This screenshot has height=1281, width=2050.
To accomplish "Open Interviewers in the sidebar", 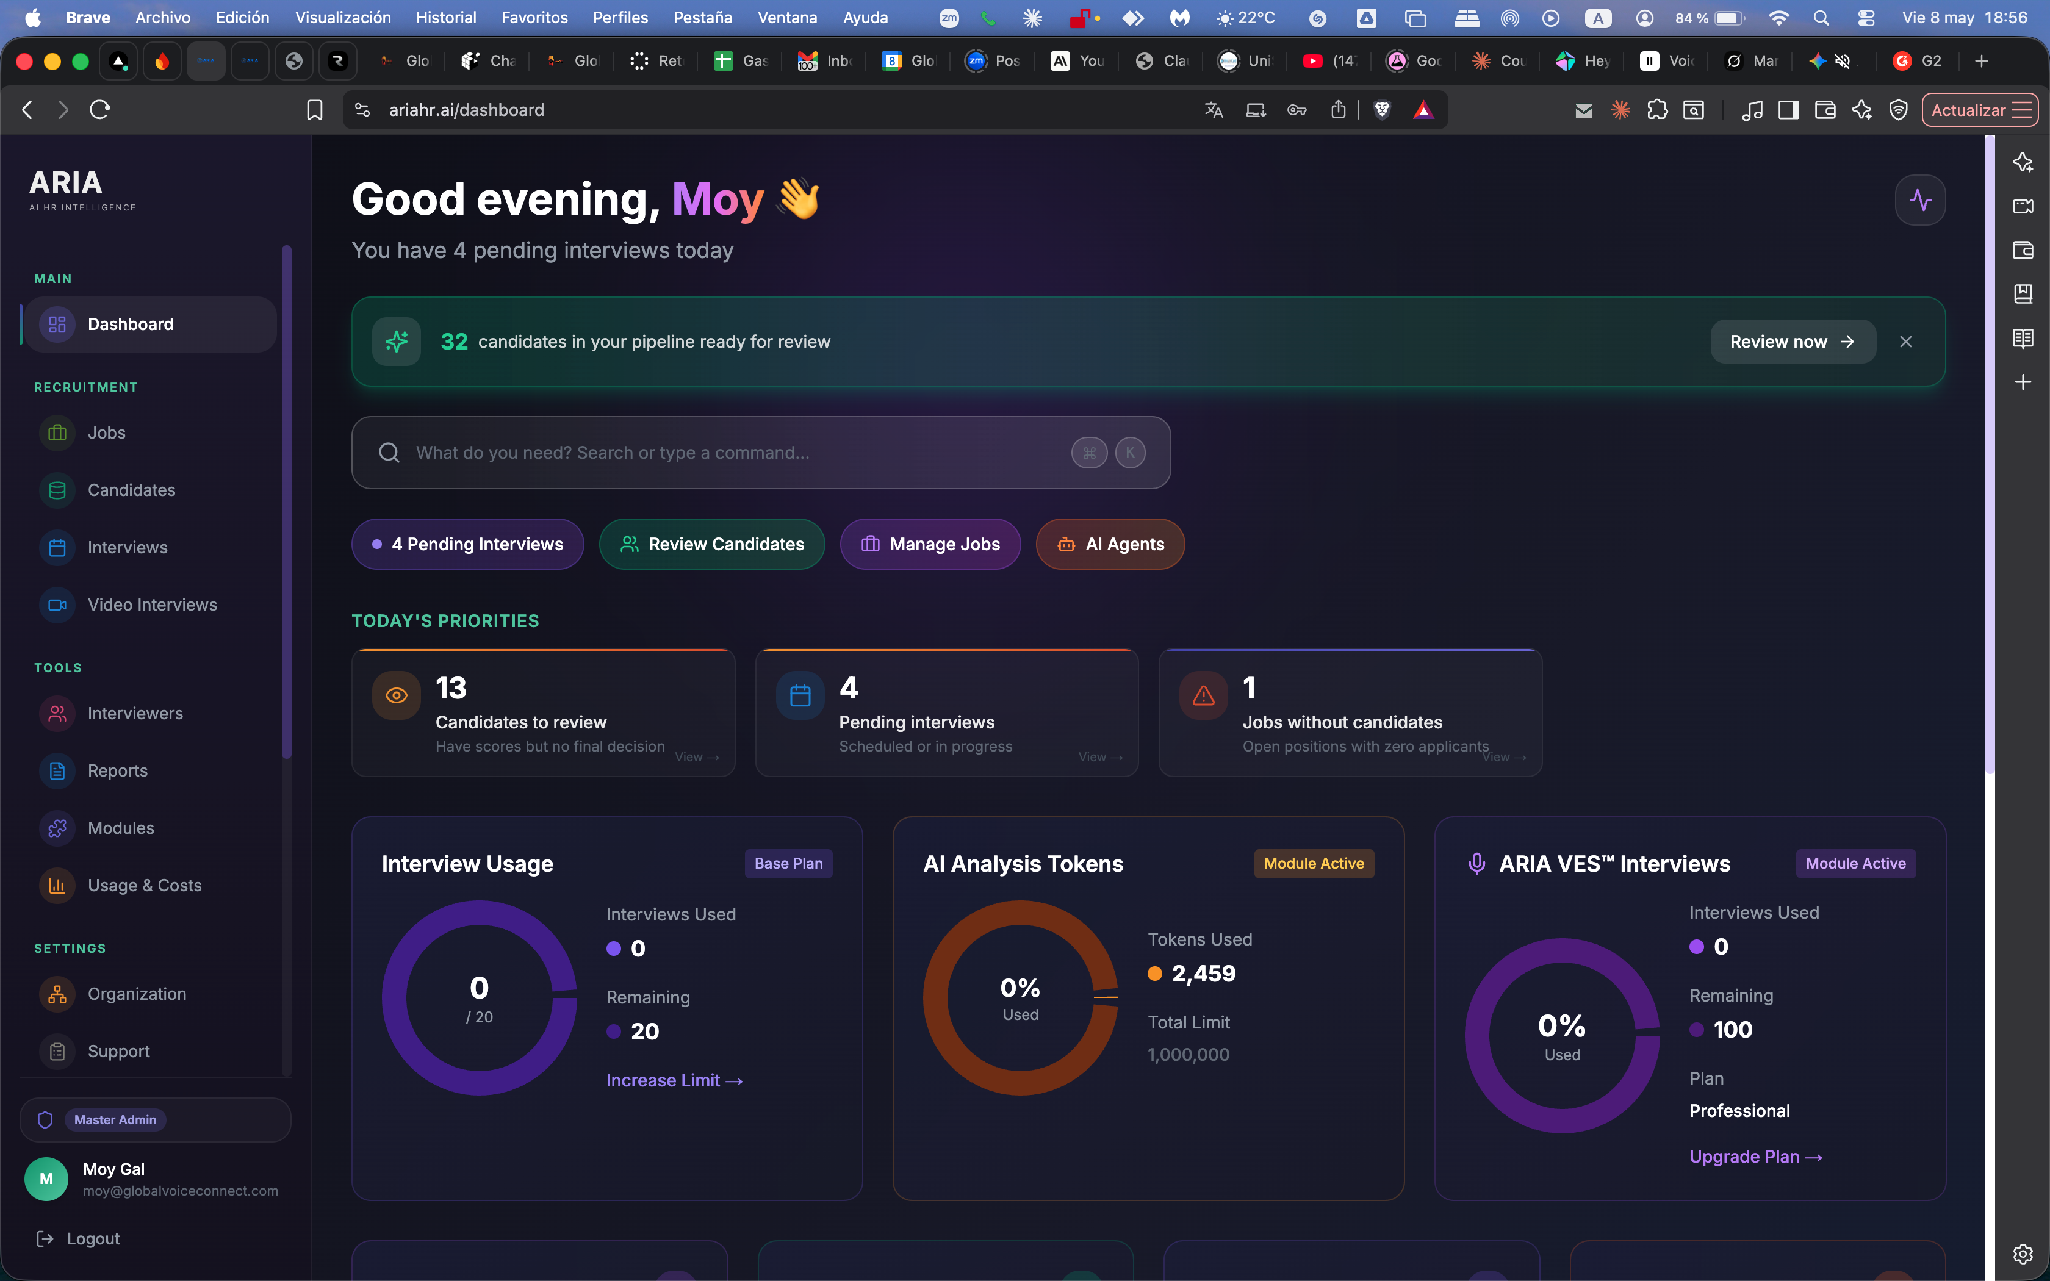I will [x=150, y=713].
